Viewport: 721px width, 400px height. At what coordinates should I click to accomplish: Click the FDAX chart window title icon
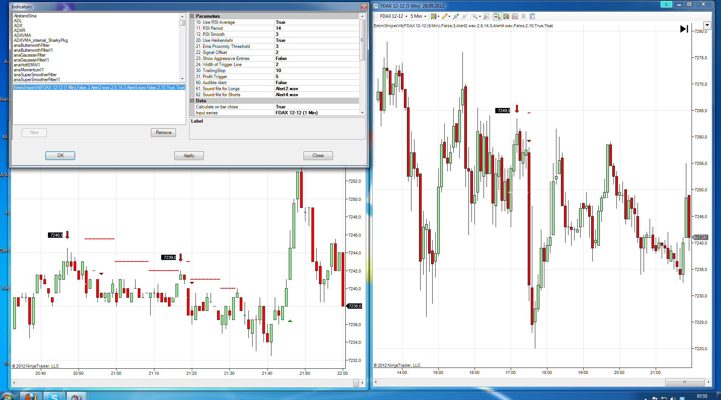click(x=376, y=6)
